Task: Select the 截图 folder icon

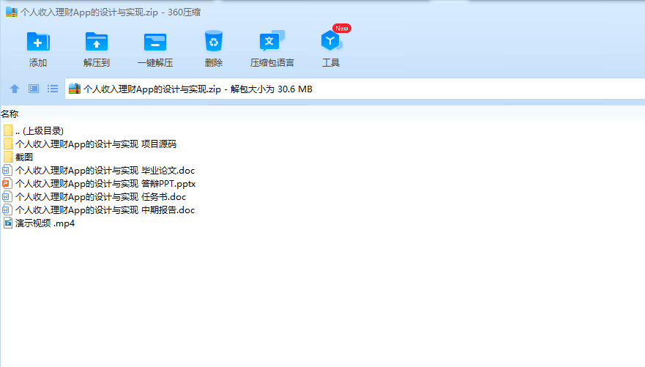Action: [8, 157]
